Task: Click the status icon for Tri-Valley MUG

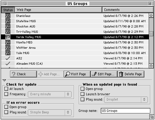Action: tap(8, 32)
